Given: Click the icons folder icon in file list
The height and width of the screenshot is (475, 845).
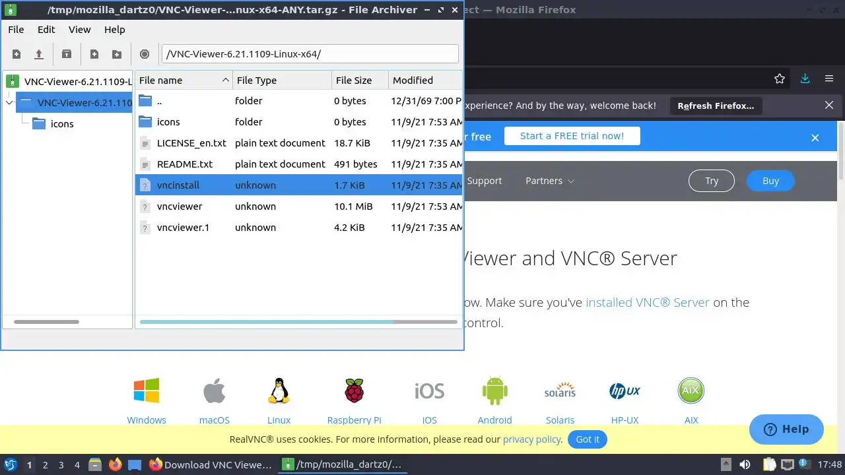Looking at the screenshot, I should 145,122.
